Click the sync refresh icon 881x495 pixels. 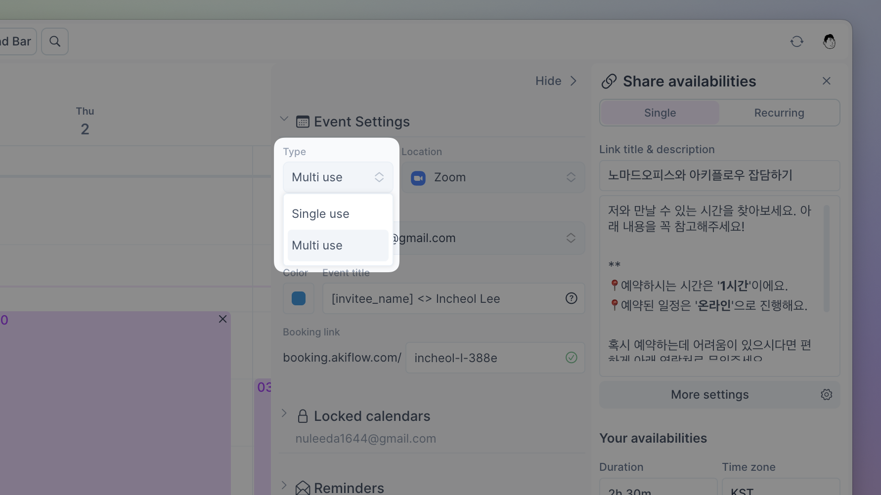(796, 41)
